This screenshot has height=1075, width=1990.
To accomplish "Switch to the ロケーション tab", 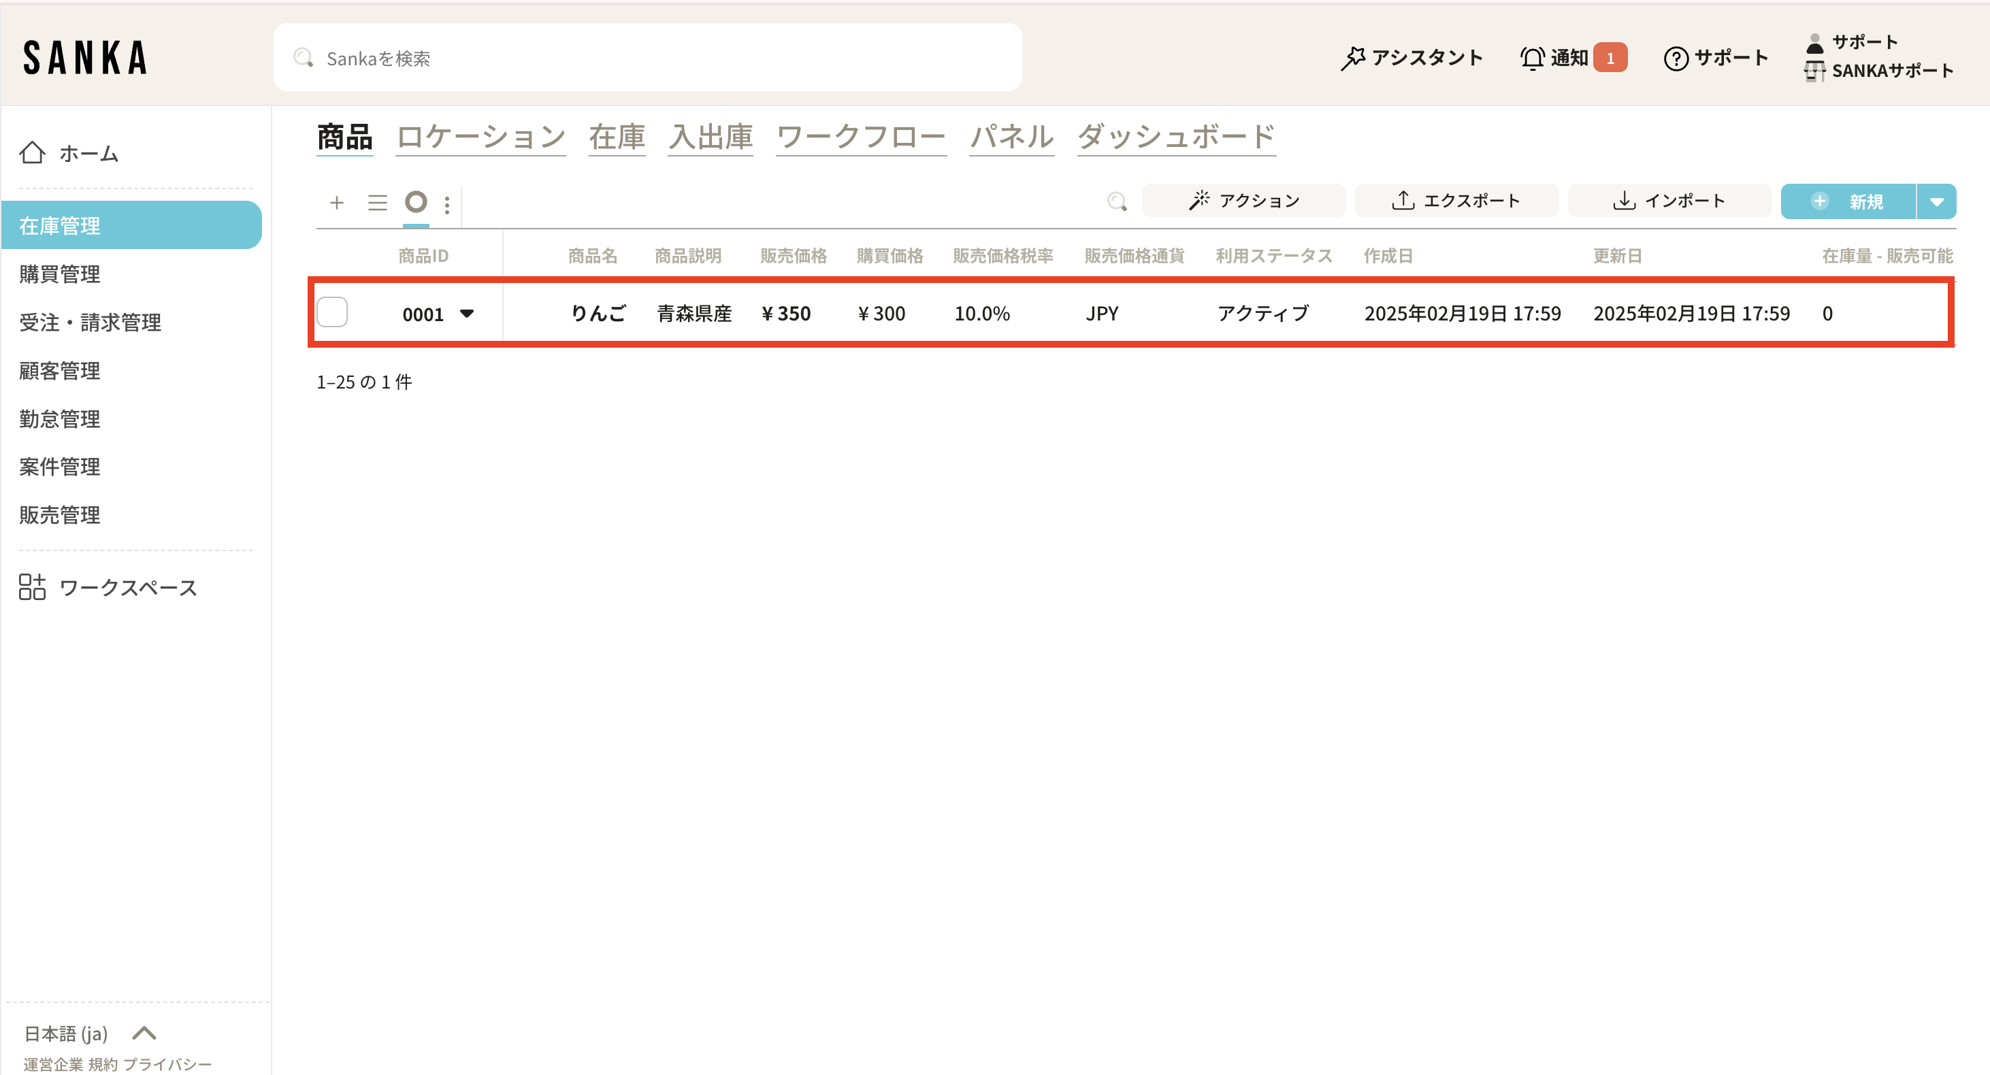I will click(x=480, y=137).
